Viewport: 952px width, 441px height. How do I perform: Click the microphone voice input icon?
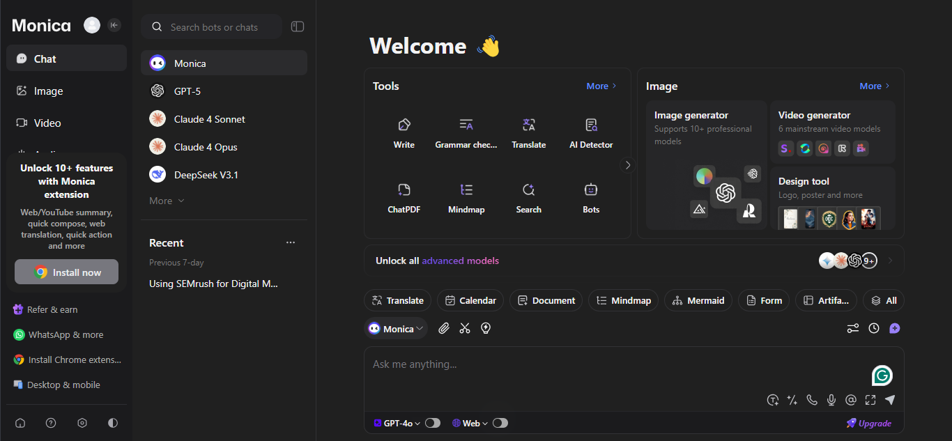(831, 400)
